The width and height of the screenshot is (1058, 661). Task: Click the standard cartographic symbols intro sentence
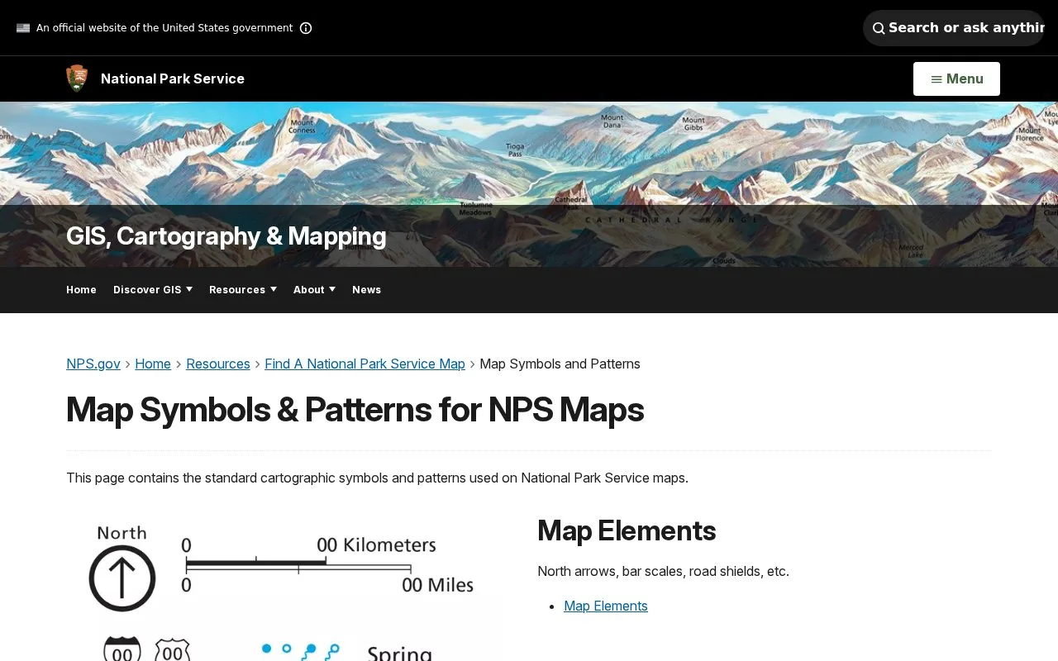[377, 478]
